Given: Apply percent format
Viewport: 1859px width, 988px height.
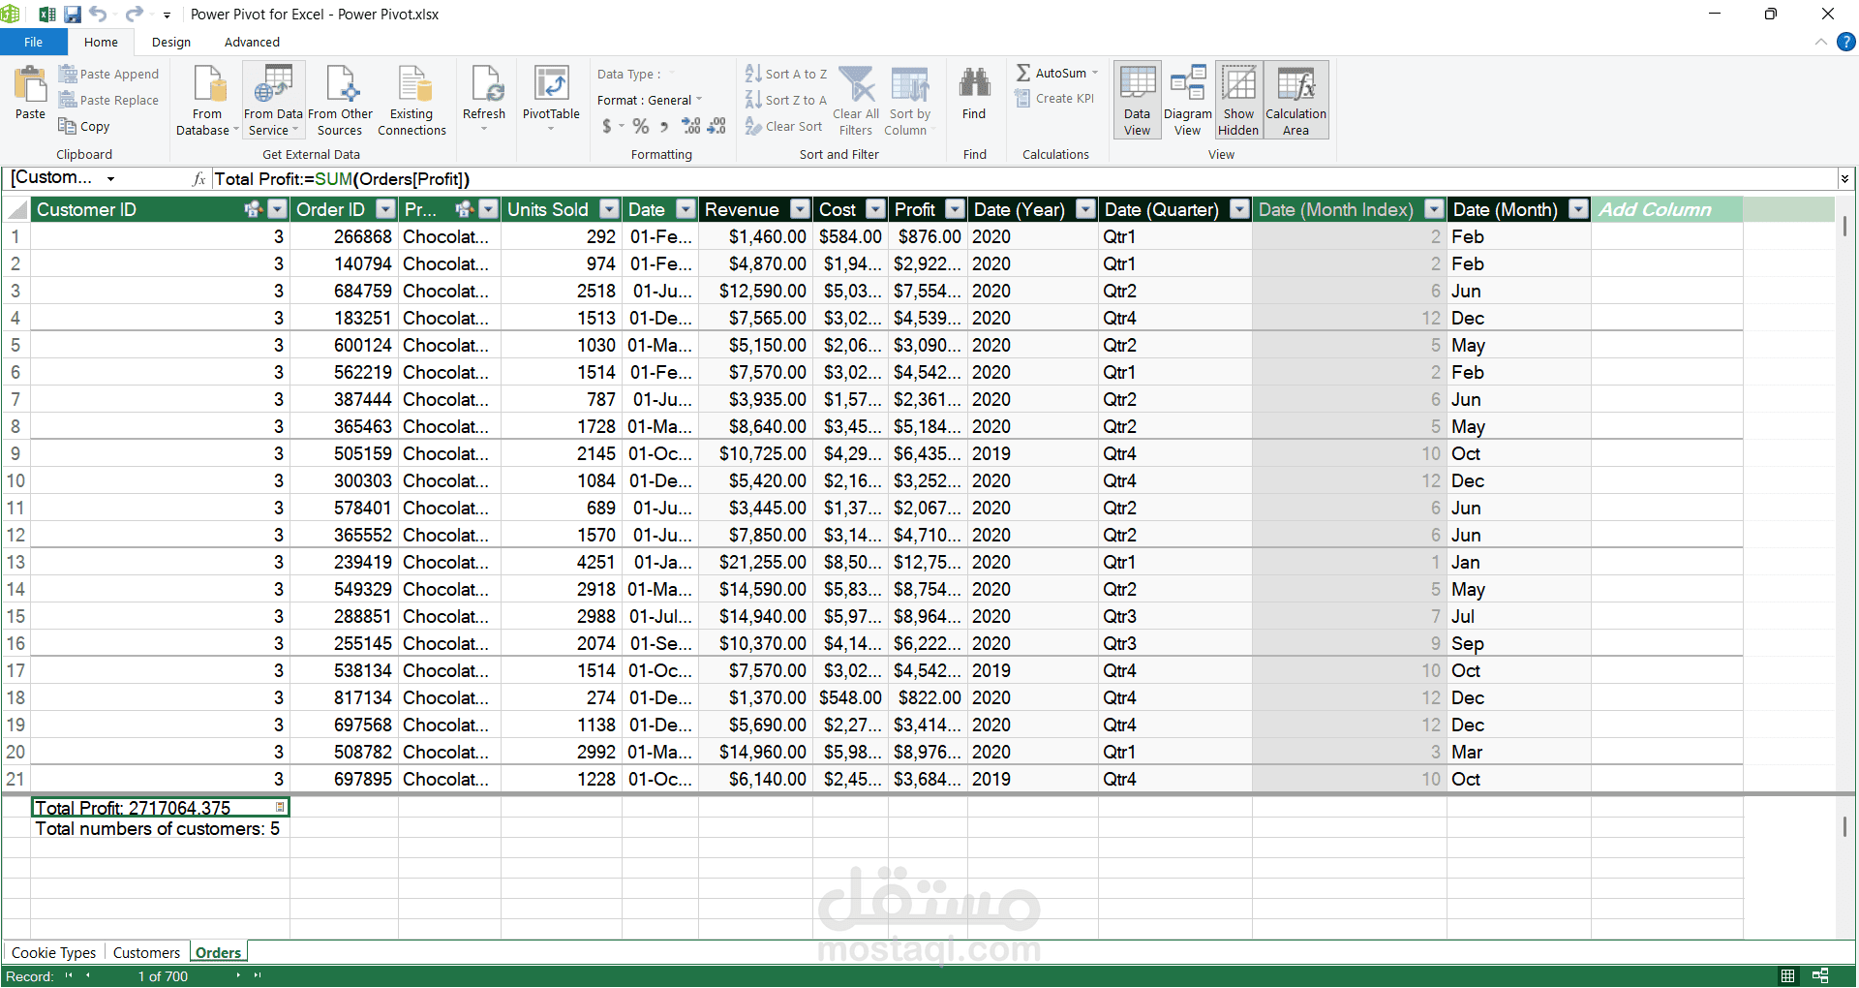Looking at the screenshot, I should pos(641,126).
